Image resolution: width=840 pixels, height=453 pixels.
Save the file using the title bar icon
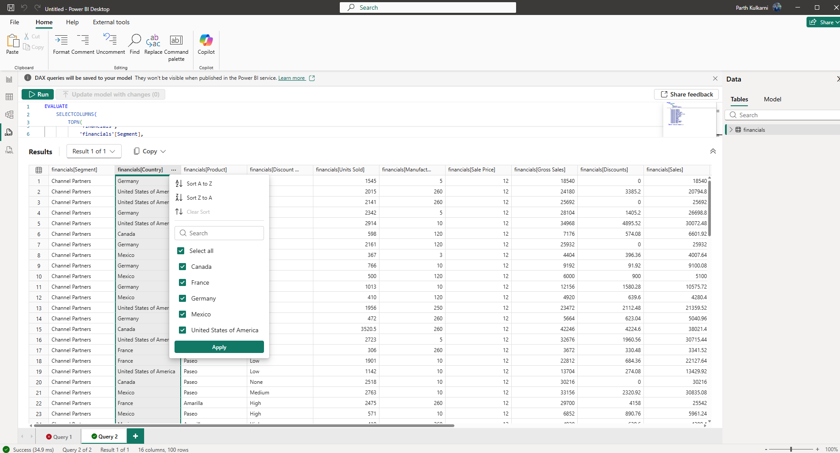[x=11, y=7]
